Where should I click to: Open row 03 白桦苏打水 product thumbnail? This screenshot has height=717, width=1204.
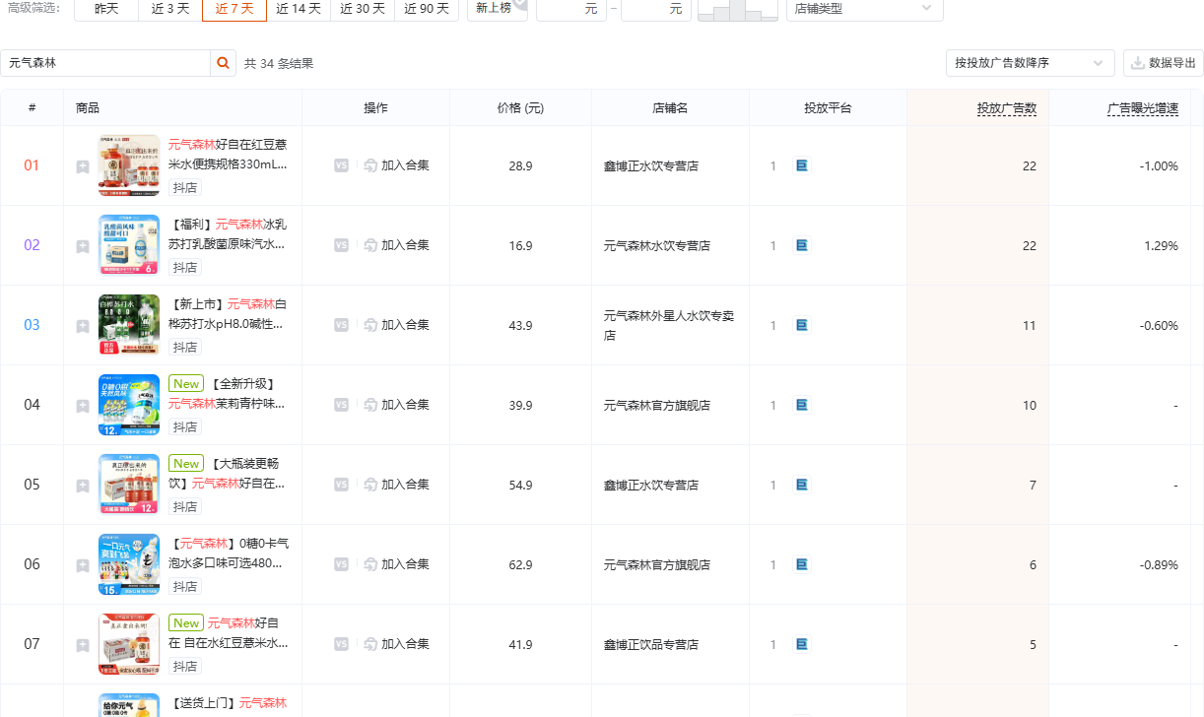pyautogui.click(x=129, y=325)
